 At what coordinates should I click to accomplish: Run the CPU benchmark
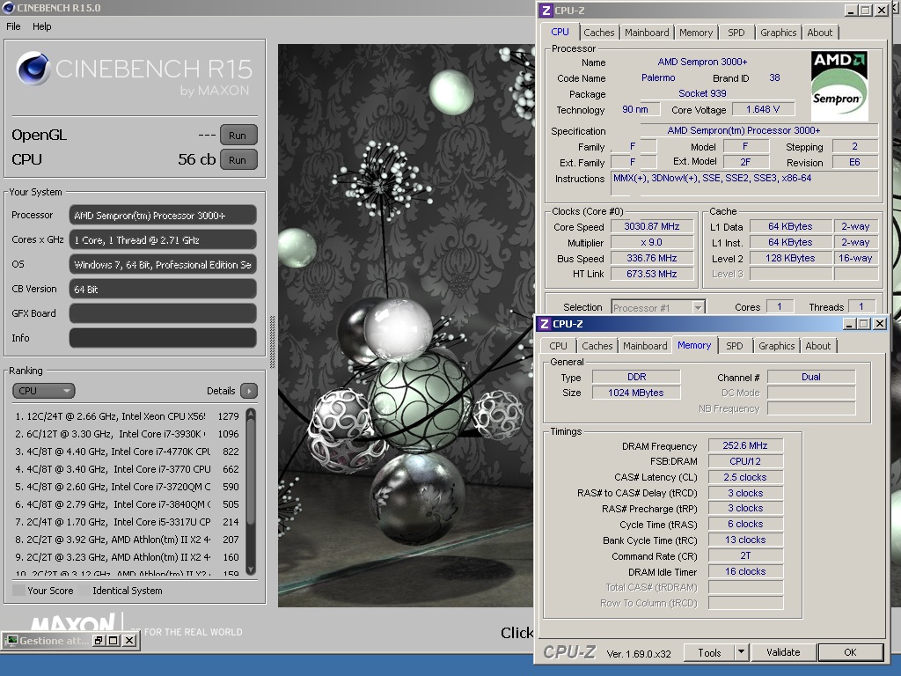click(x=238, y=160)
